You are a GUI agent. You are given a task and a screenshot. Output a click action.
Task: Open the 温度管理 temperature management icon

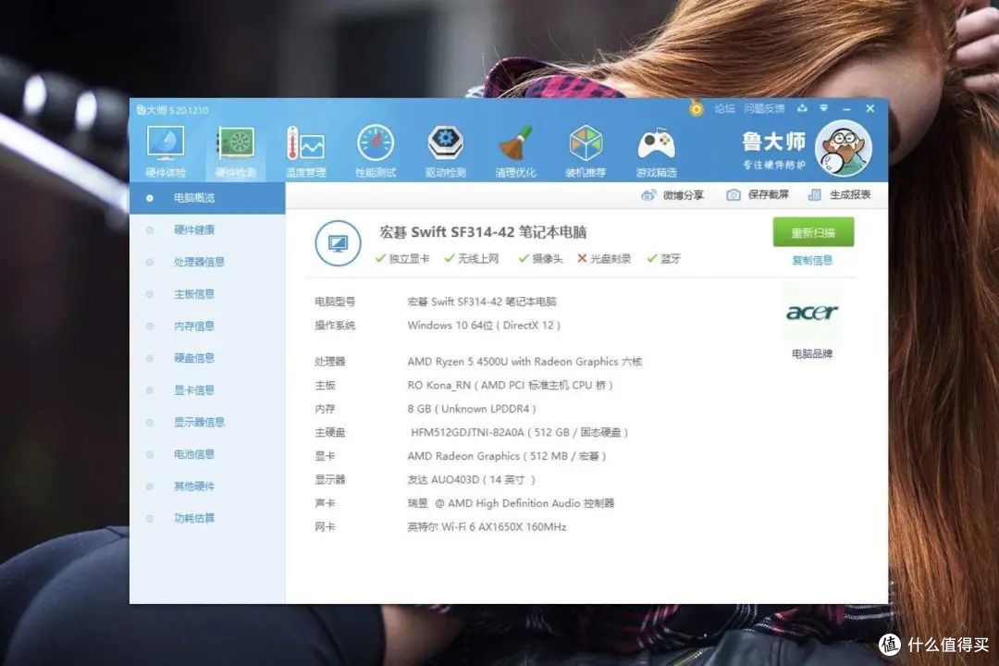[306, 152]
